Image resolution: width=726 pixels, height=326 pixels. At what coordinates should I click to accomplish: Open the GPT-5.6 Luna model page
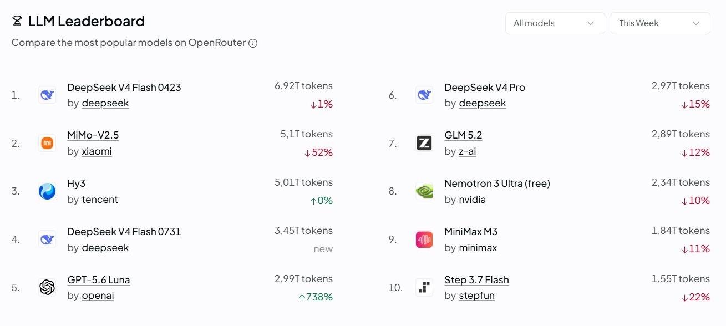[99, 280]
